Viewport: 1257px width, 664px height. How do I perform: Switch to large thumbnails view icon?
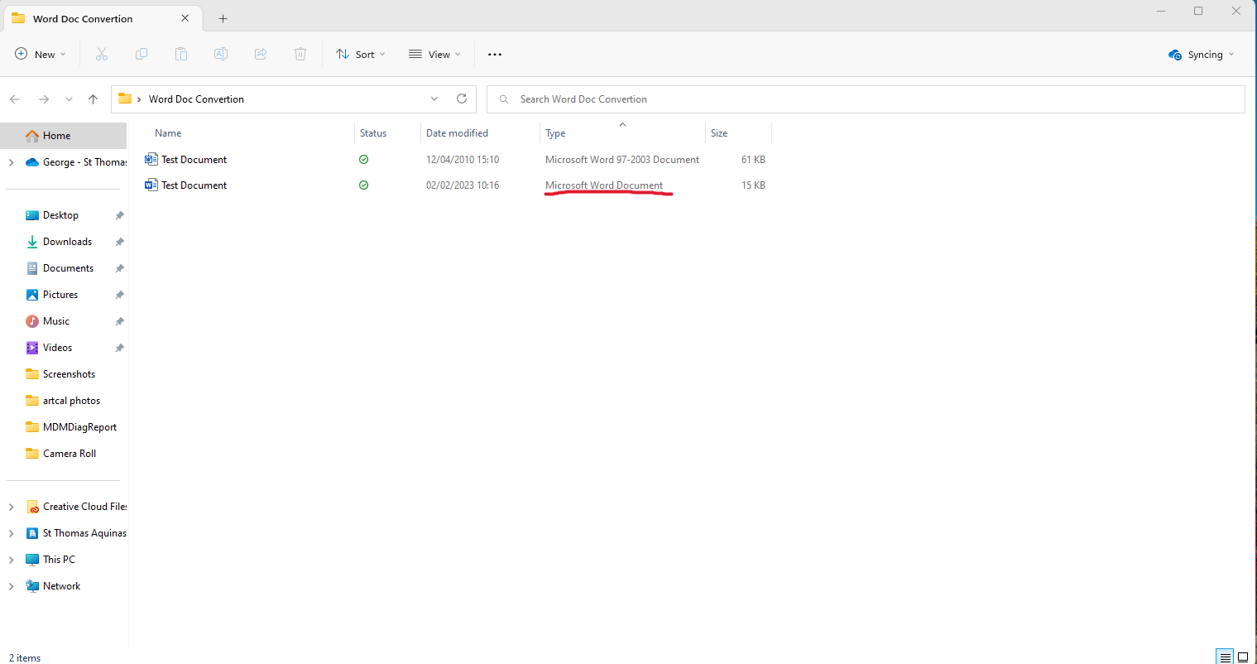[x=1243, y=657]
